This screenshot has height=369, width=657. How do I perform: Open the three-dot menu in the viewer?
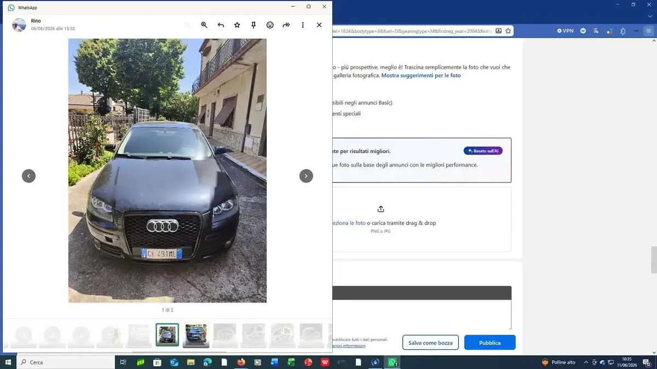click(x=303, y=25)
